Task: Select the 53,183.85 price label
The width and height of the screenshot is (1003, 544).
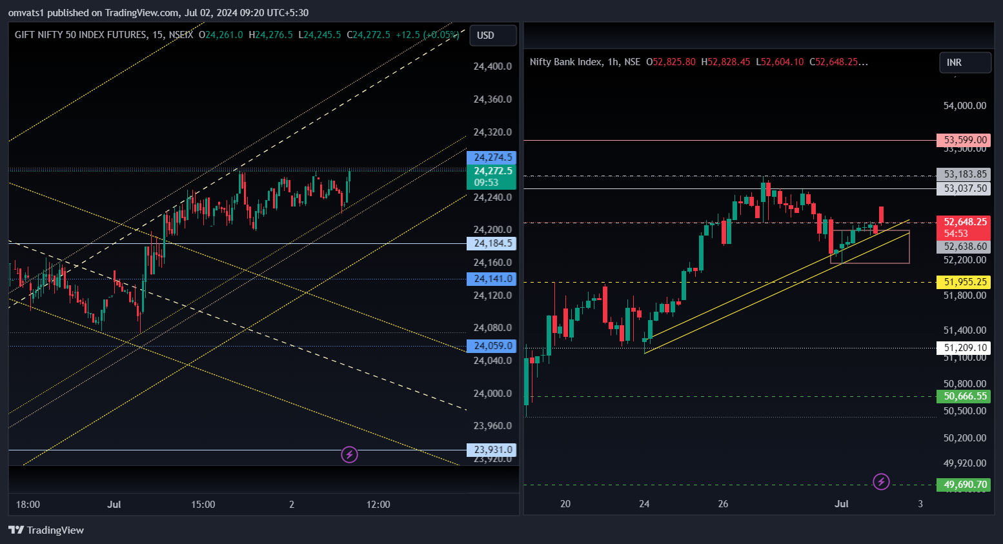Action: tap(963, 174)
